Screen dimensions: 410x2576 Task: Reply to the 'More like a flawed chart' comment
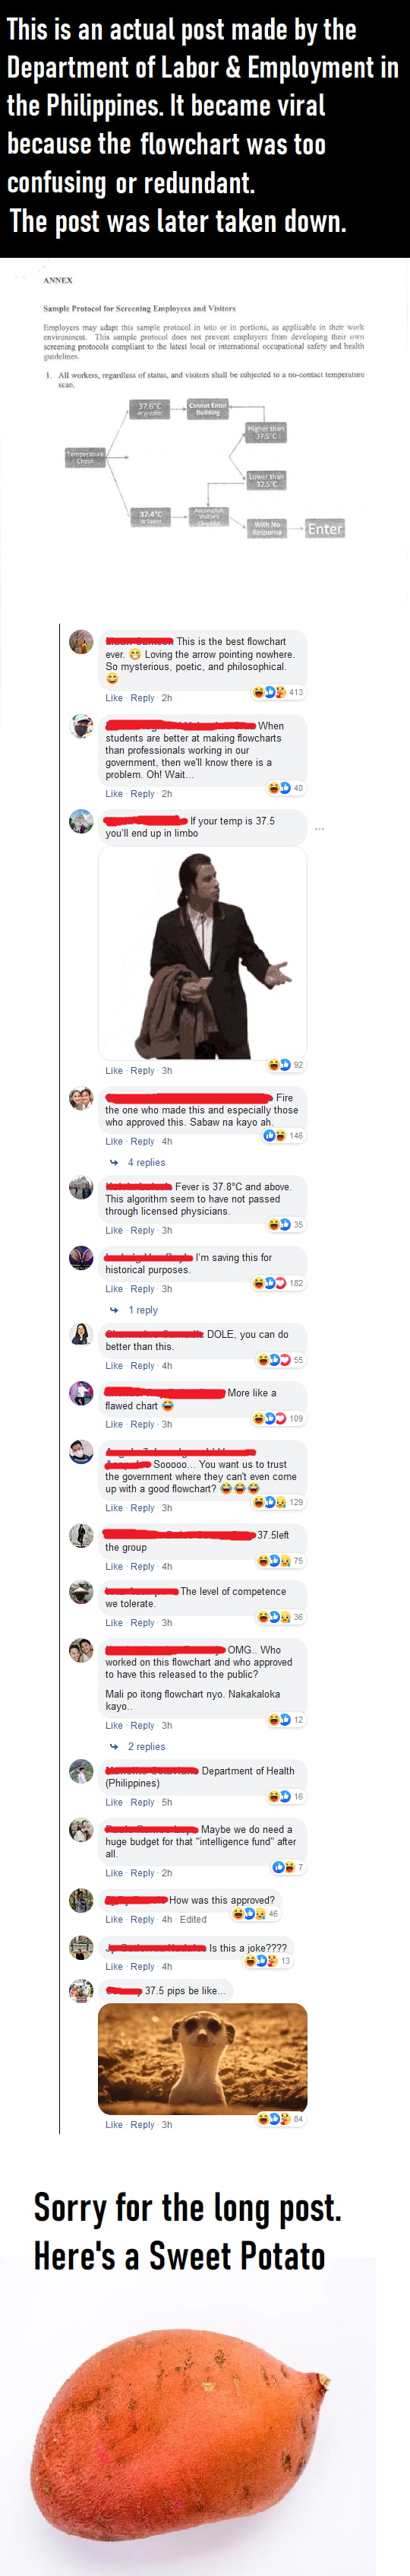pyautogui.click(x=143, y=1424)
